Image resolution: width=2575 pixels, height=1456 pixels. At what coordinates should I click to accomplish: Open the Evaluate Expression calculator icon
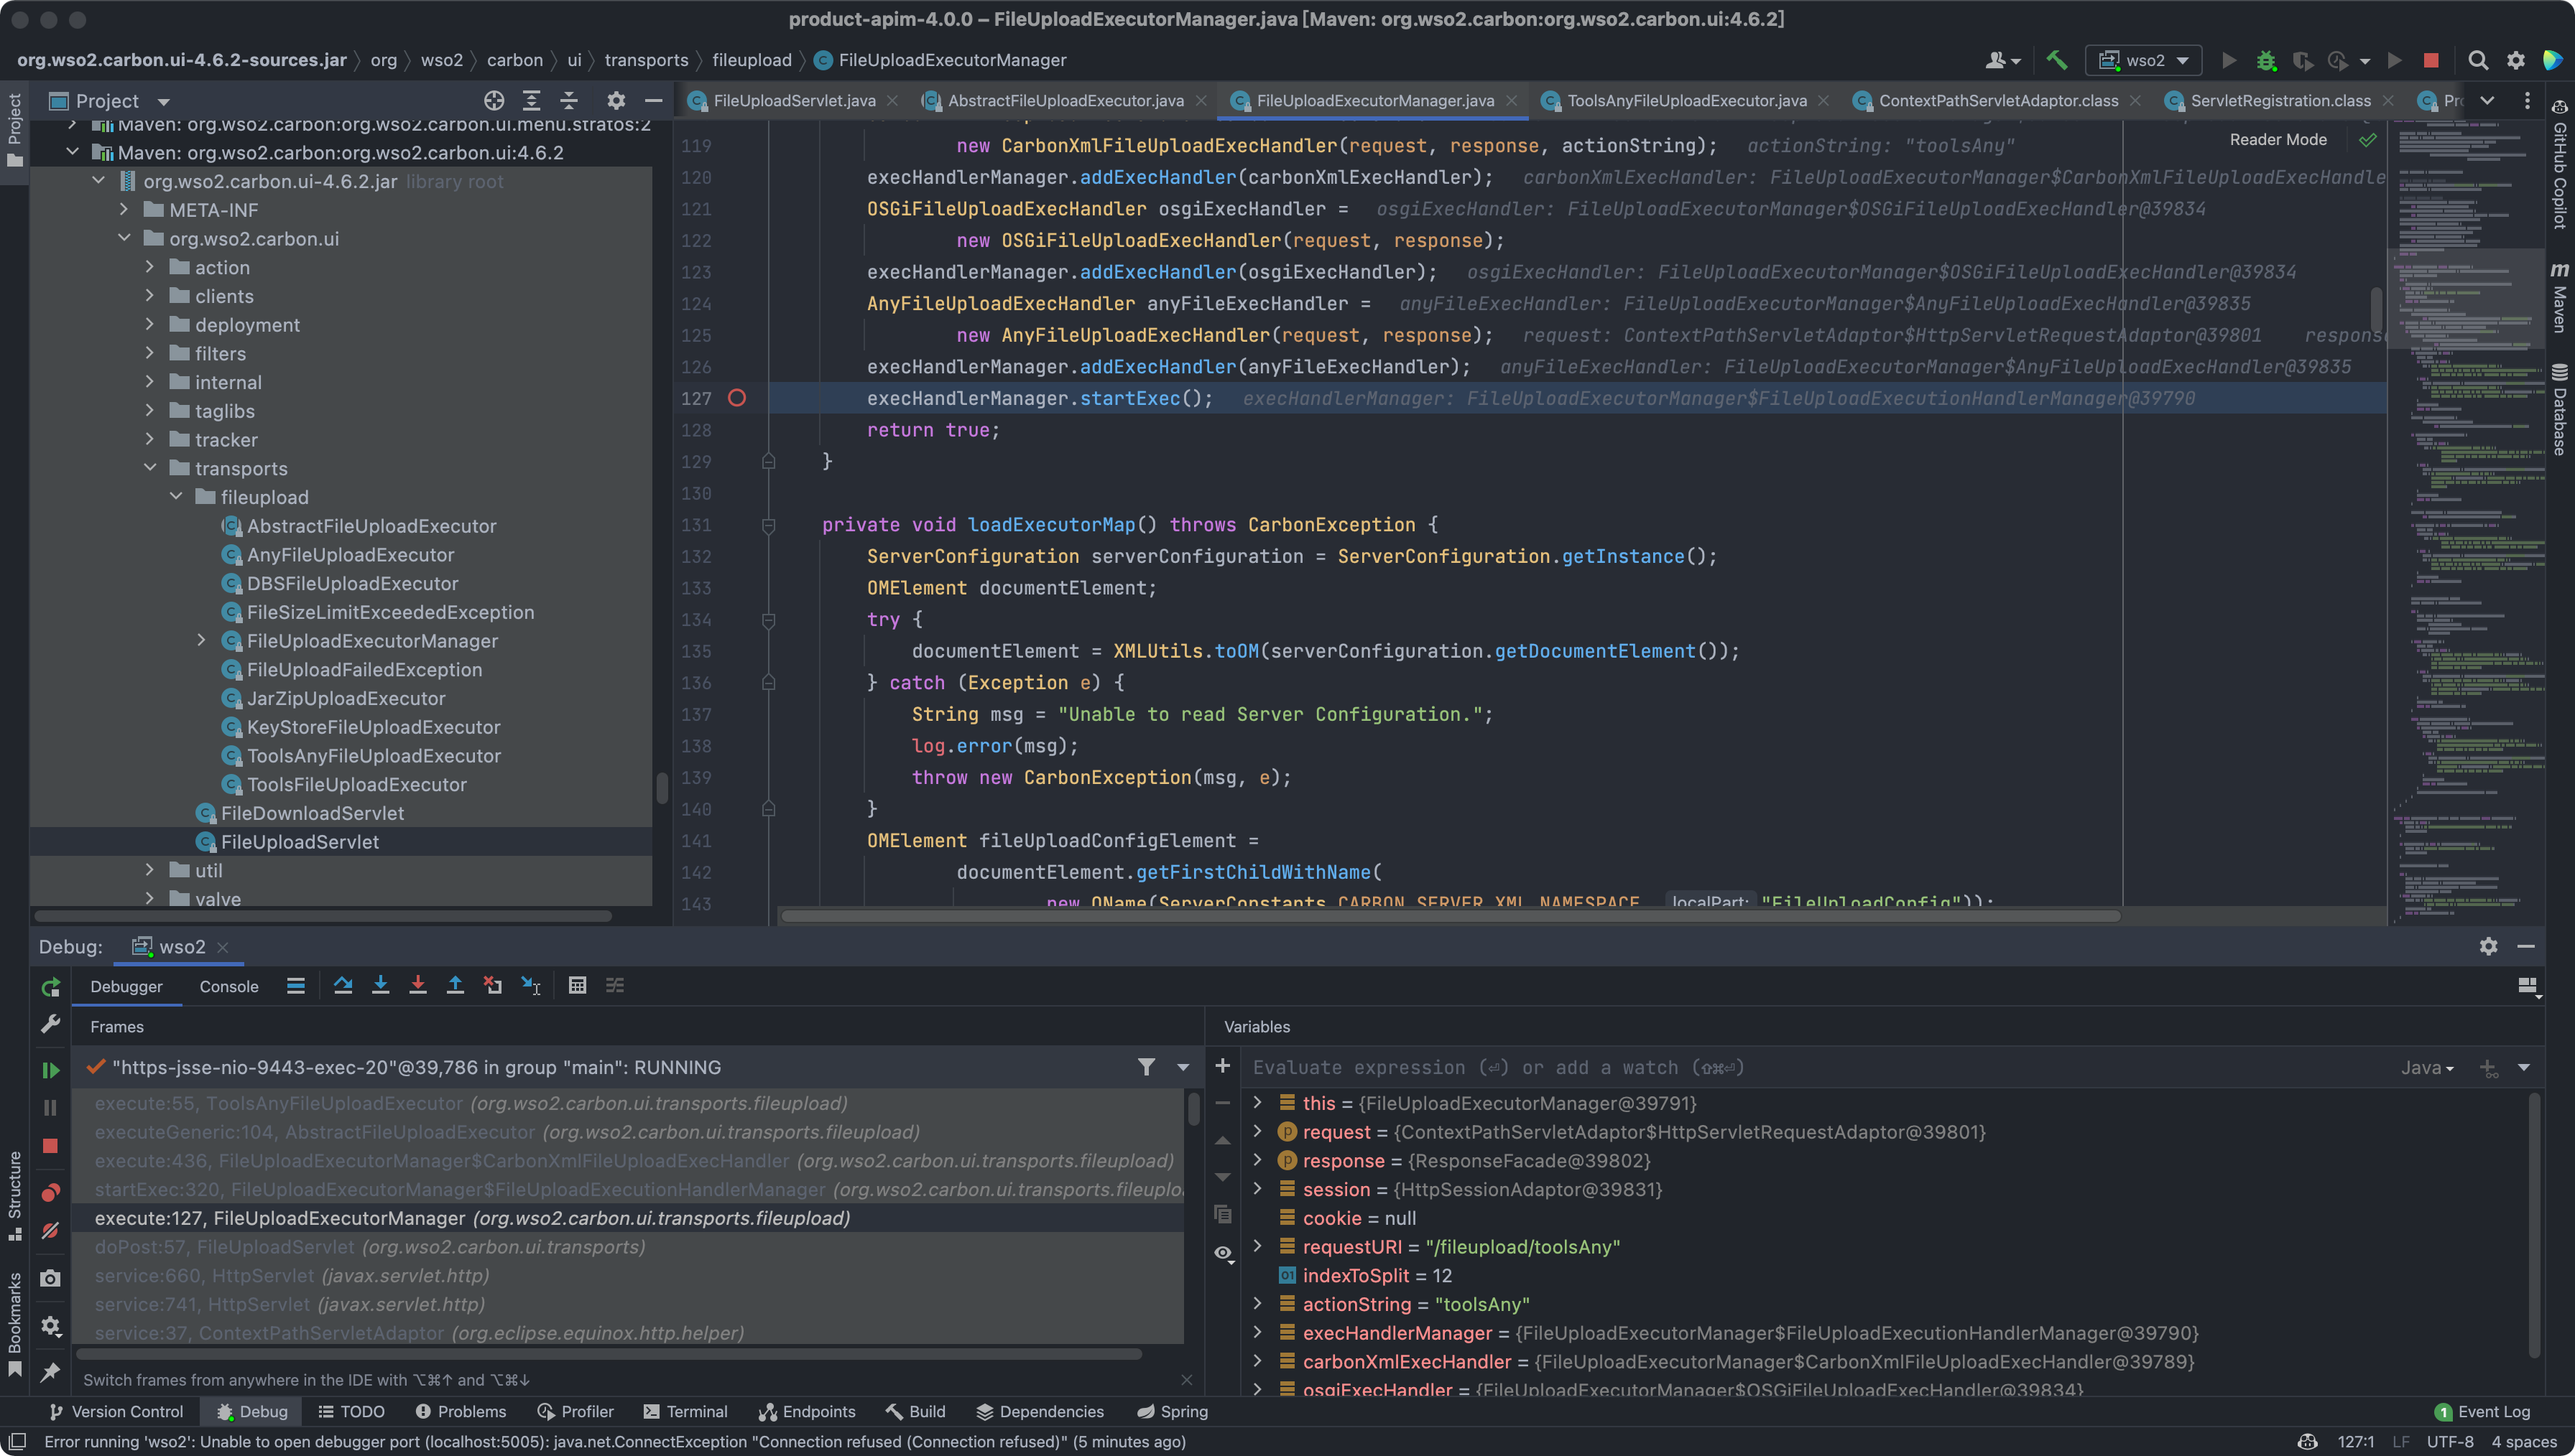[x=577, y=986]
